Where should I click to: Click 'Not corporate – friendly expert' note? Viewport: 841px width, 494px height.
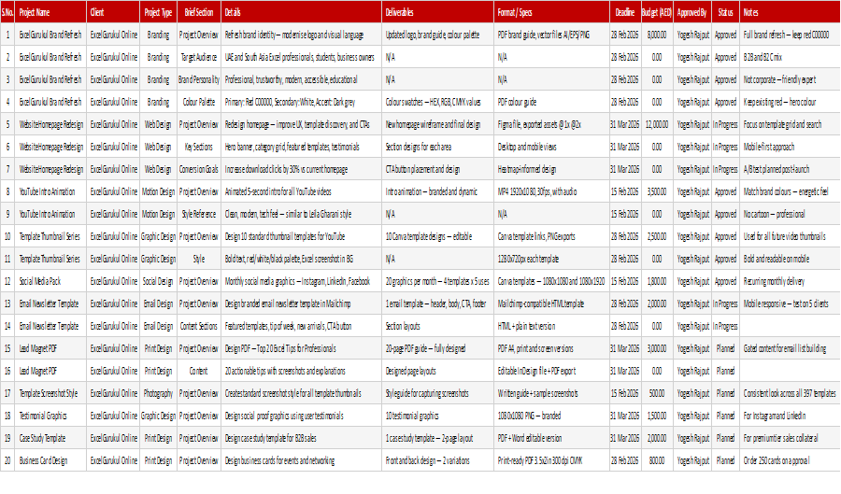(x=790, y=79)
